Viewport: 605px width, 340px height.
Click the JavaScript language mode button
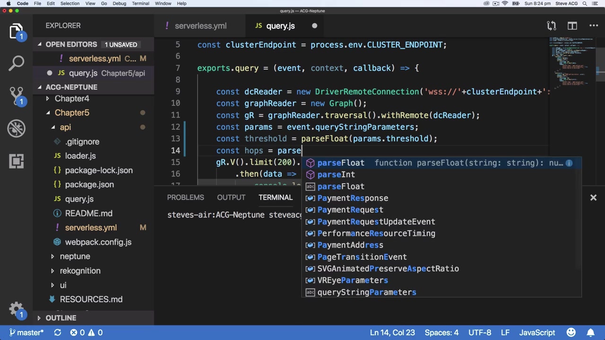pyautogui.click(x=537, y=332)
